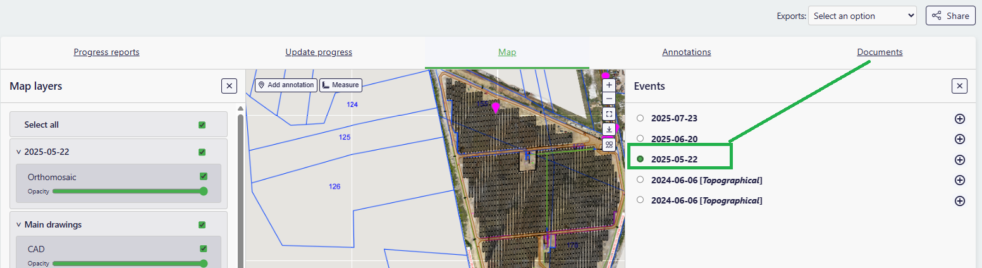Switch to the Progress reports tab

pyautogui.click(x=106, y=52)
